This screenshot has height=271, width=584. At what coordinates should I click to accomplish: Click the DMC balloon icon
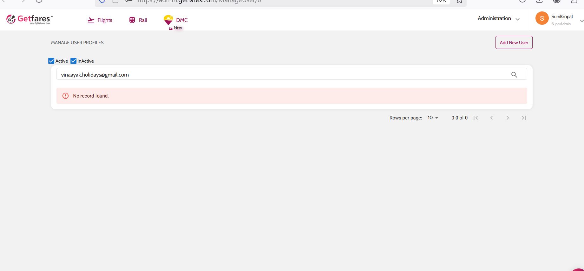pyautogui.click(x=168, y=20)
